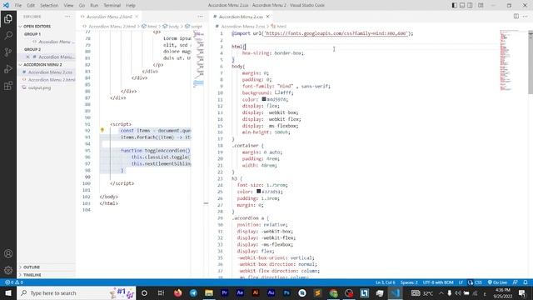Open the Manage gear icon
The width and height of the screenshot is (533, 300).
pos(8,270)
